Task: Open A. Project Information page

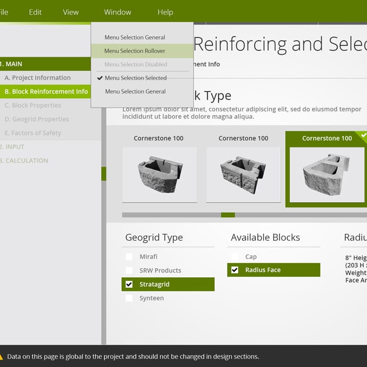Action: (46, 78)
